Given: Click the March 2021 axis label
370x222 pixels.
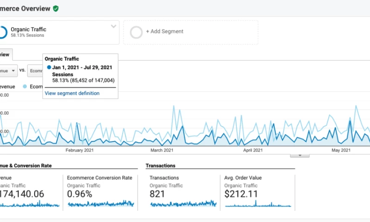Looking at the screenshot, I should (162, 150).
